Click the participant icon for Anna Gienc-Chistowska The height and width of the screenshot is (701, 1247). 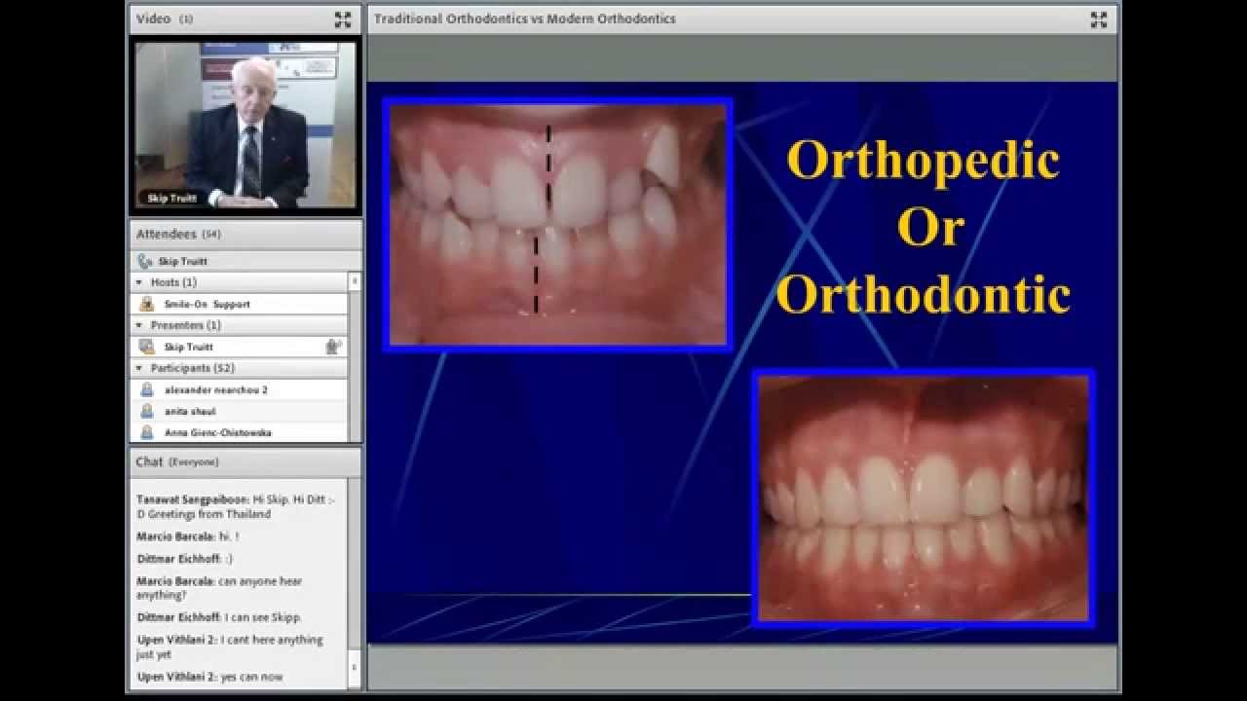147,432
